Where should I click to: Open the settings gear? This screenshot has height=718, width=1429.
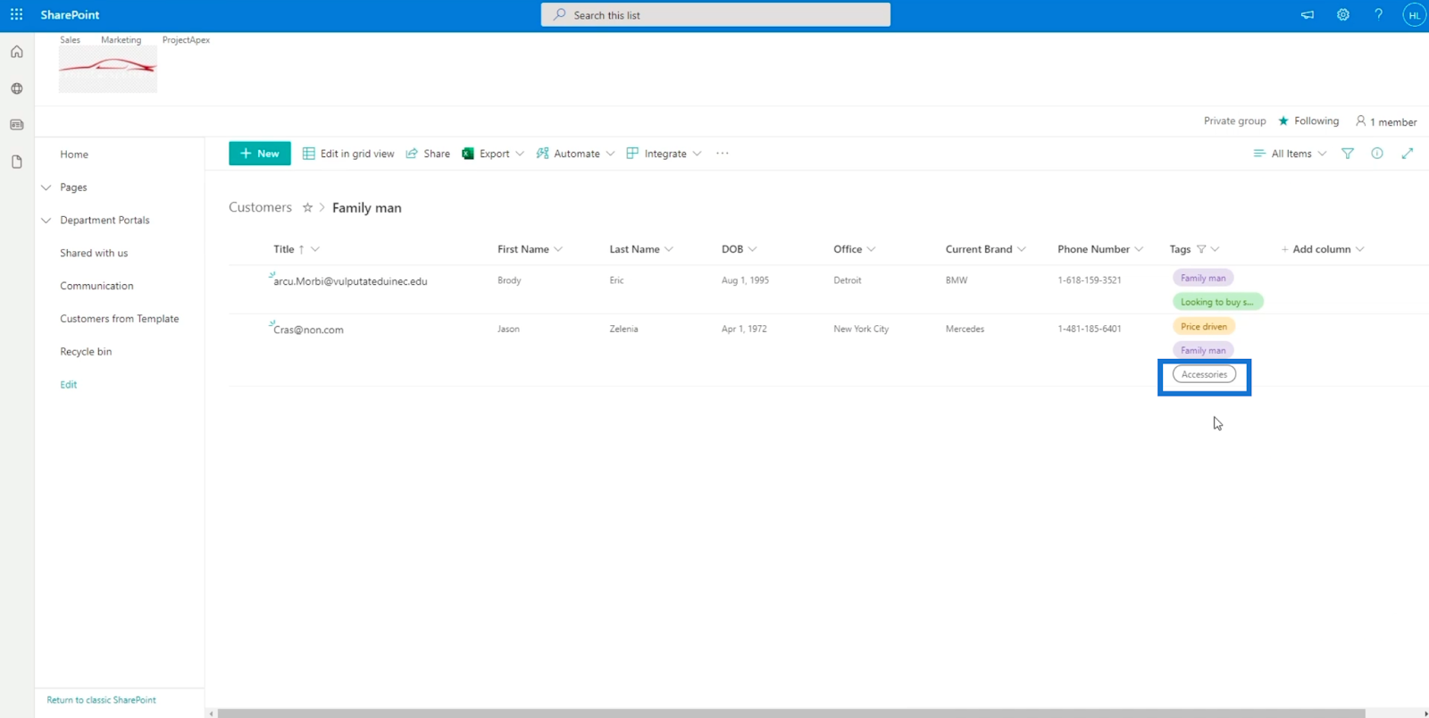(x=1343, y=14)
